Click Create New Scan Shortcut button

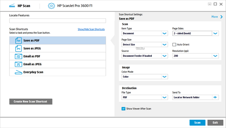[x=31, y=101]
